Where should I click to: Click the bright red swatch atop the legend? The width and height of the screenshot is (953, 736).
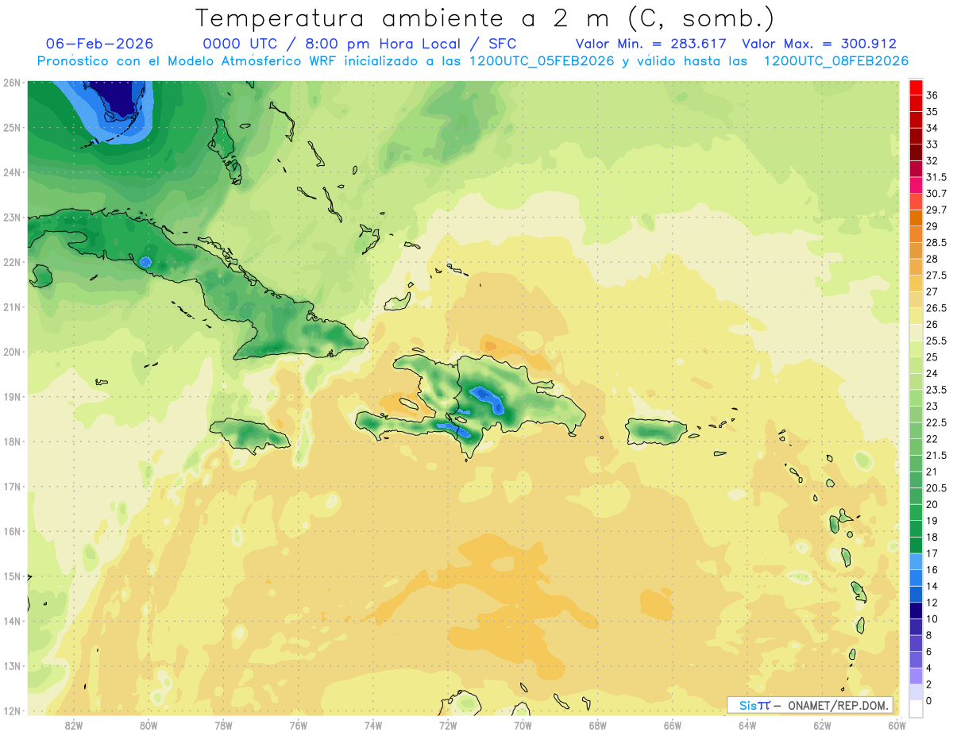(x=916, y=87)
